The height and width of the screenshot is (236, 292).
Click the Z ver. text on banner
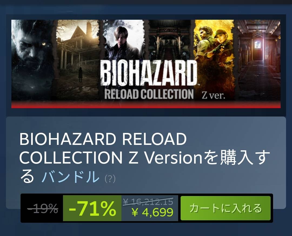tap(213, 95)
